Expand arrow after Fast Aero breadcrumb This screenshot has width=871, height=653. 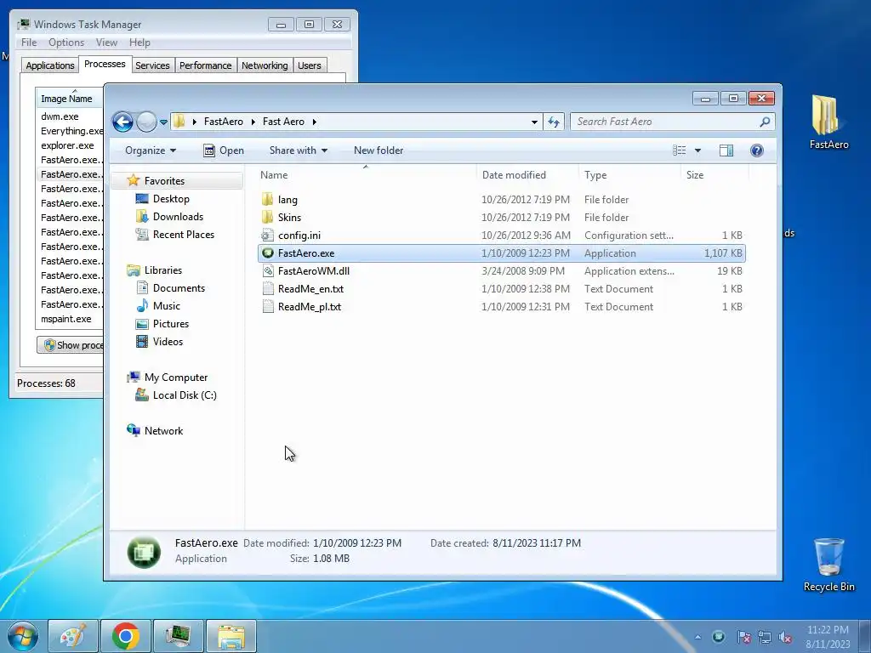click(315, 122)
